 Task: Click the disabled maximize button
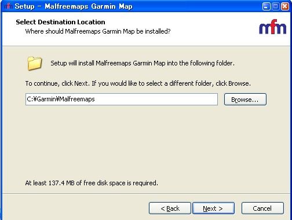(x=276, y=6)
